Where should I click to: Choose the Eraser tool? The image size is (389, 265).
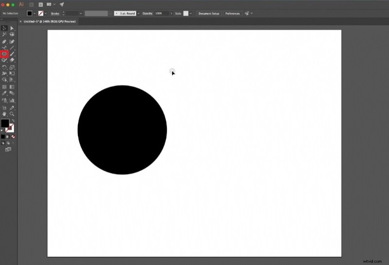pos(12,60)
